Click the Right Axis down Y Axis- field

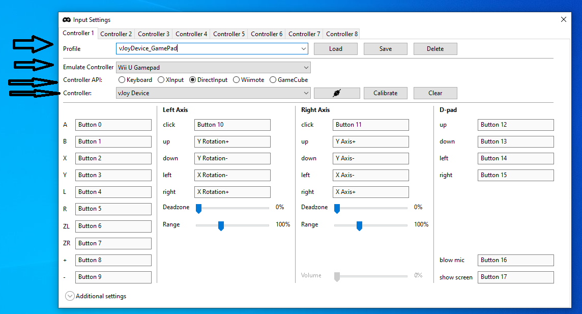click(x=371, y=158)
